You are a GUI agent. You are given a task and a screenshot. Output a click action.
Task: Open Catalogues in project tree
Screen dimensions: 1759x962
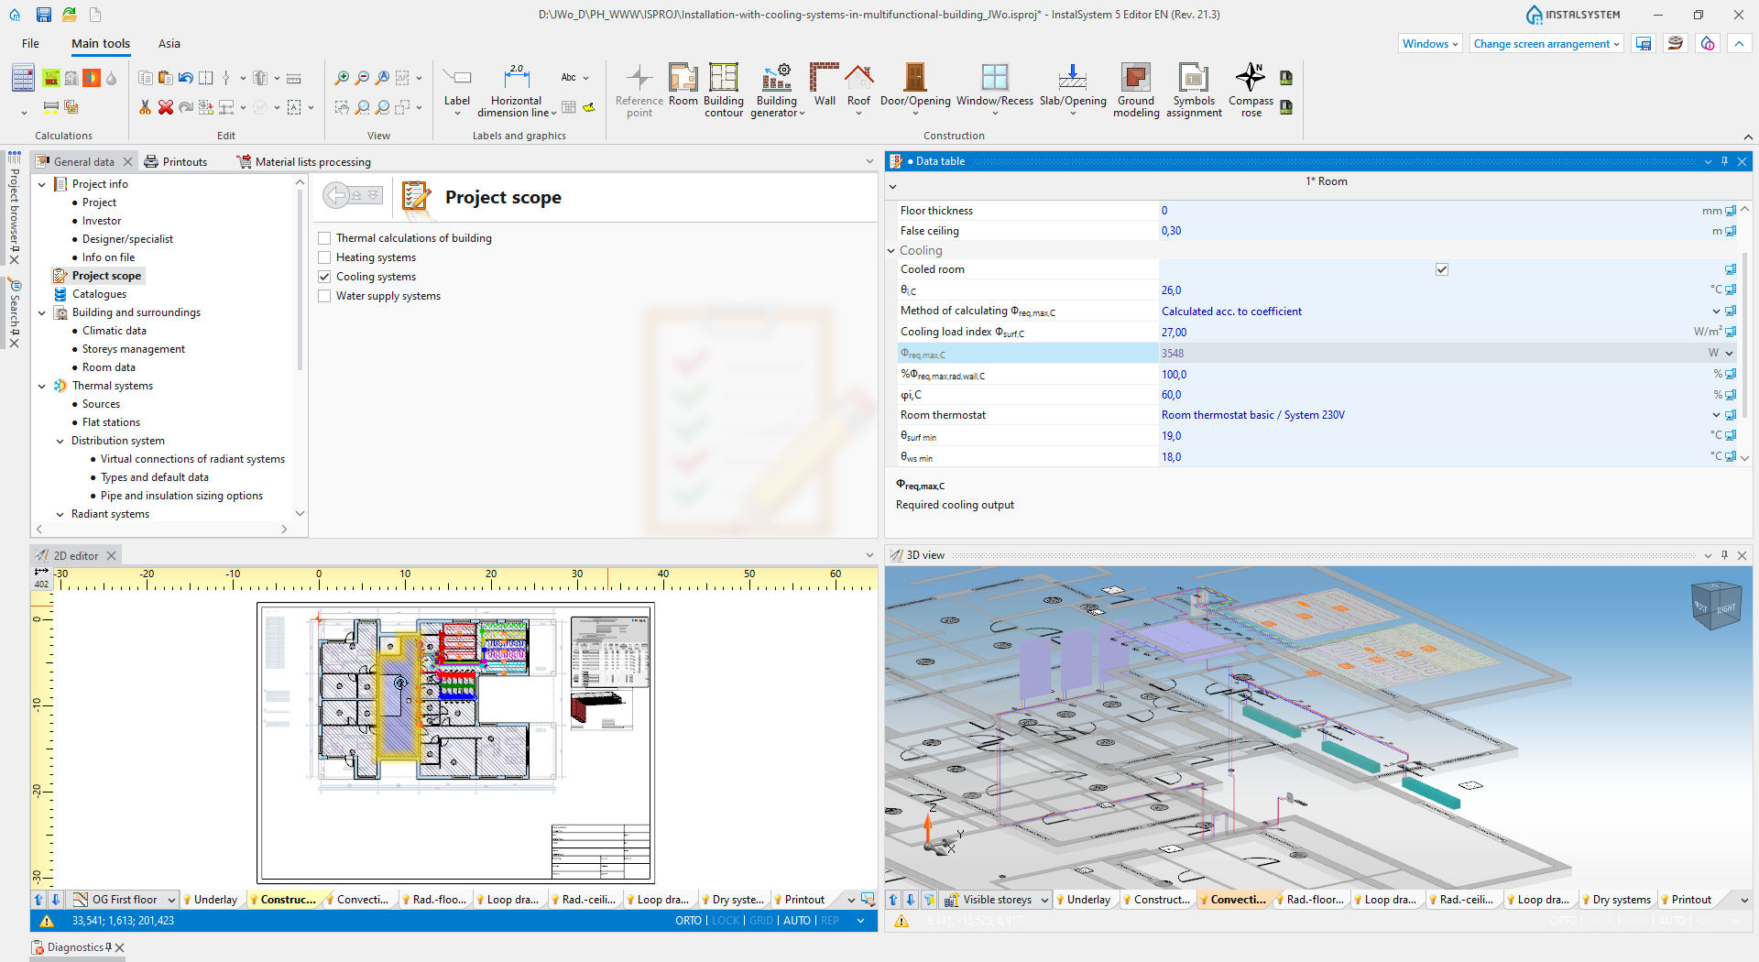tap(99, 294)
